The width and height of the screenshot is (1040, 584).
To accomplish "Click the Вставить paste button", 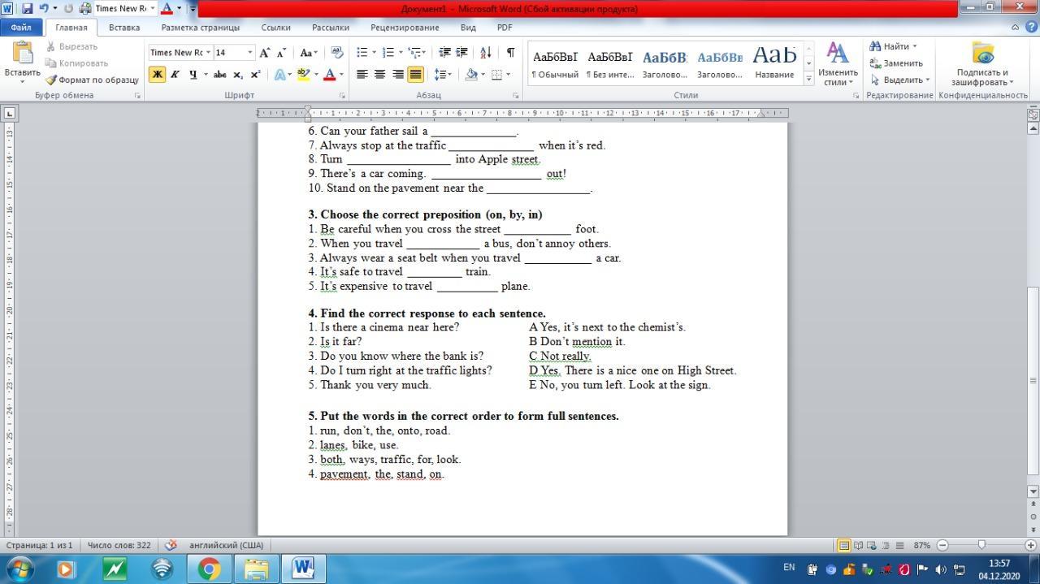I will pos(22,61).
